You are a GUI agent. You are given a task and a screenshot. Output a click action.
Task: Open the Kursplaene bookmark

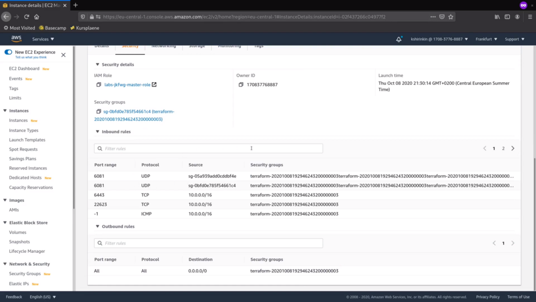click(84, 28)
